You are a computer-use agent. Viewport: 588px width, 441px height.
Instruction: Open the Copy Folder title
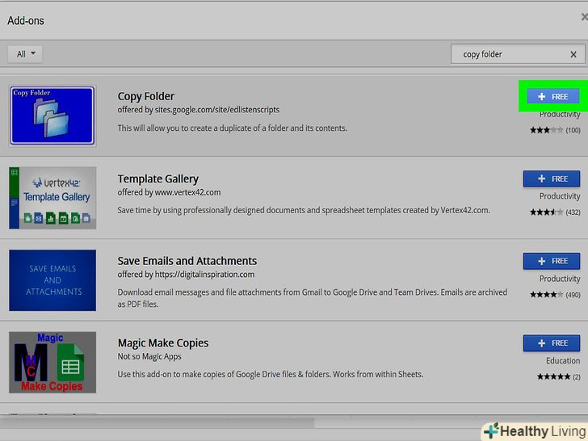pyautogui.click(x=146, y=96)
